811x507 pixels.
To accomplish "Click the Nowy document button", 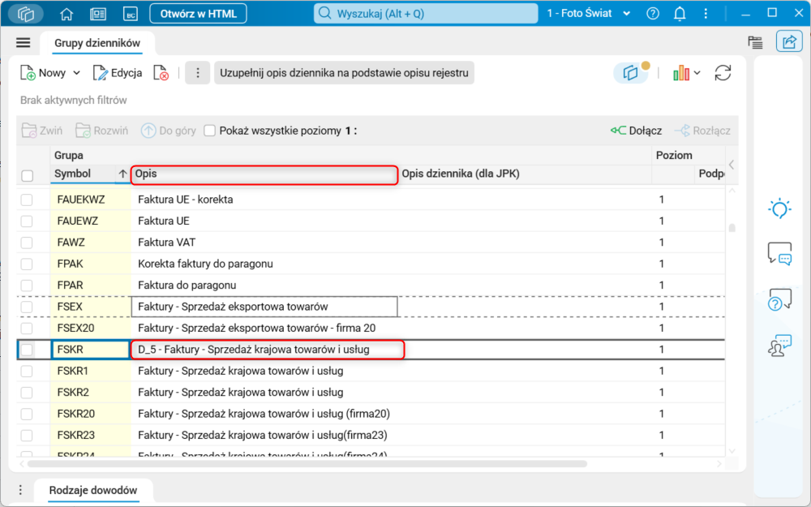I will pyautogui.click(x=44, y=73).
